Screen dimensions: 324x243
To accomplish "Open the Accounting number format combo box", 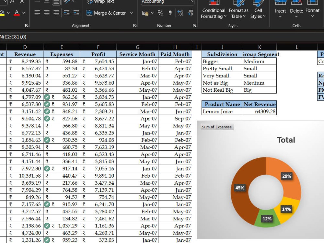I will tap(168, 2).
